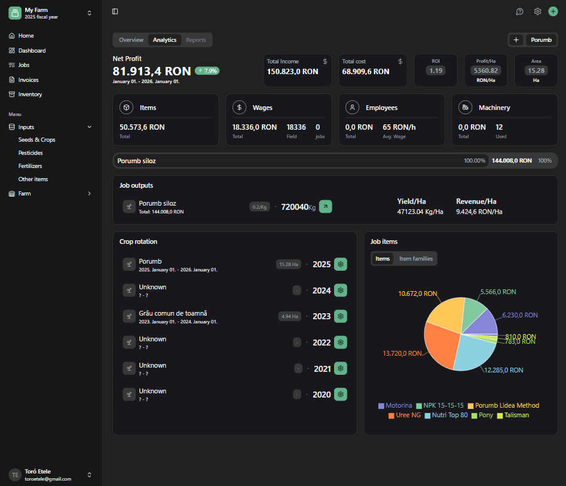This screenshot has height=486, width=566.
Task: Click the orange Uree NG pie slice
Action: tap(442, 347)
